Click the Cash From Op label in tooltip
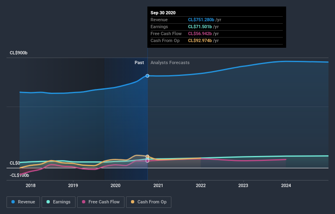Screen dimensions: 335x214 pyautogui.click(x=165, y=40)
